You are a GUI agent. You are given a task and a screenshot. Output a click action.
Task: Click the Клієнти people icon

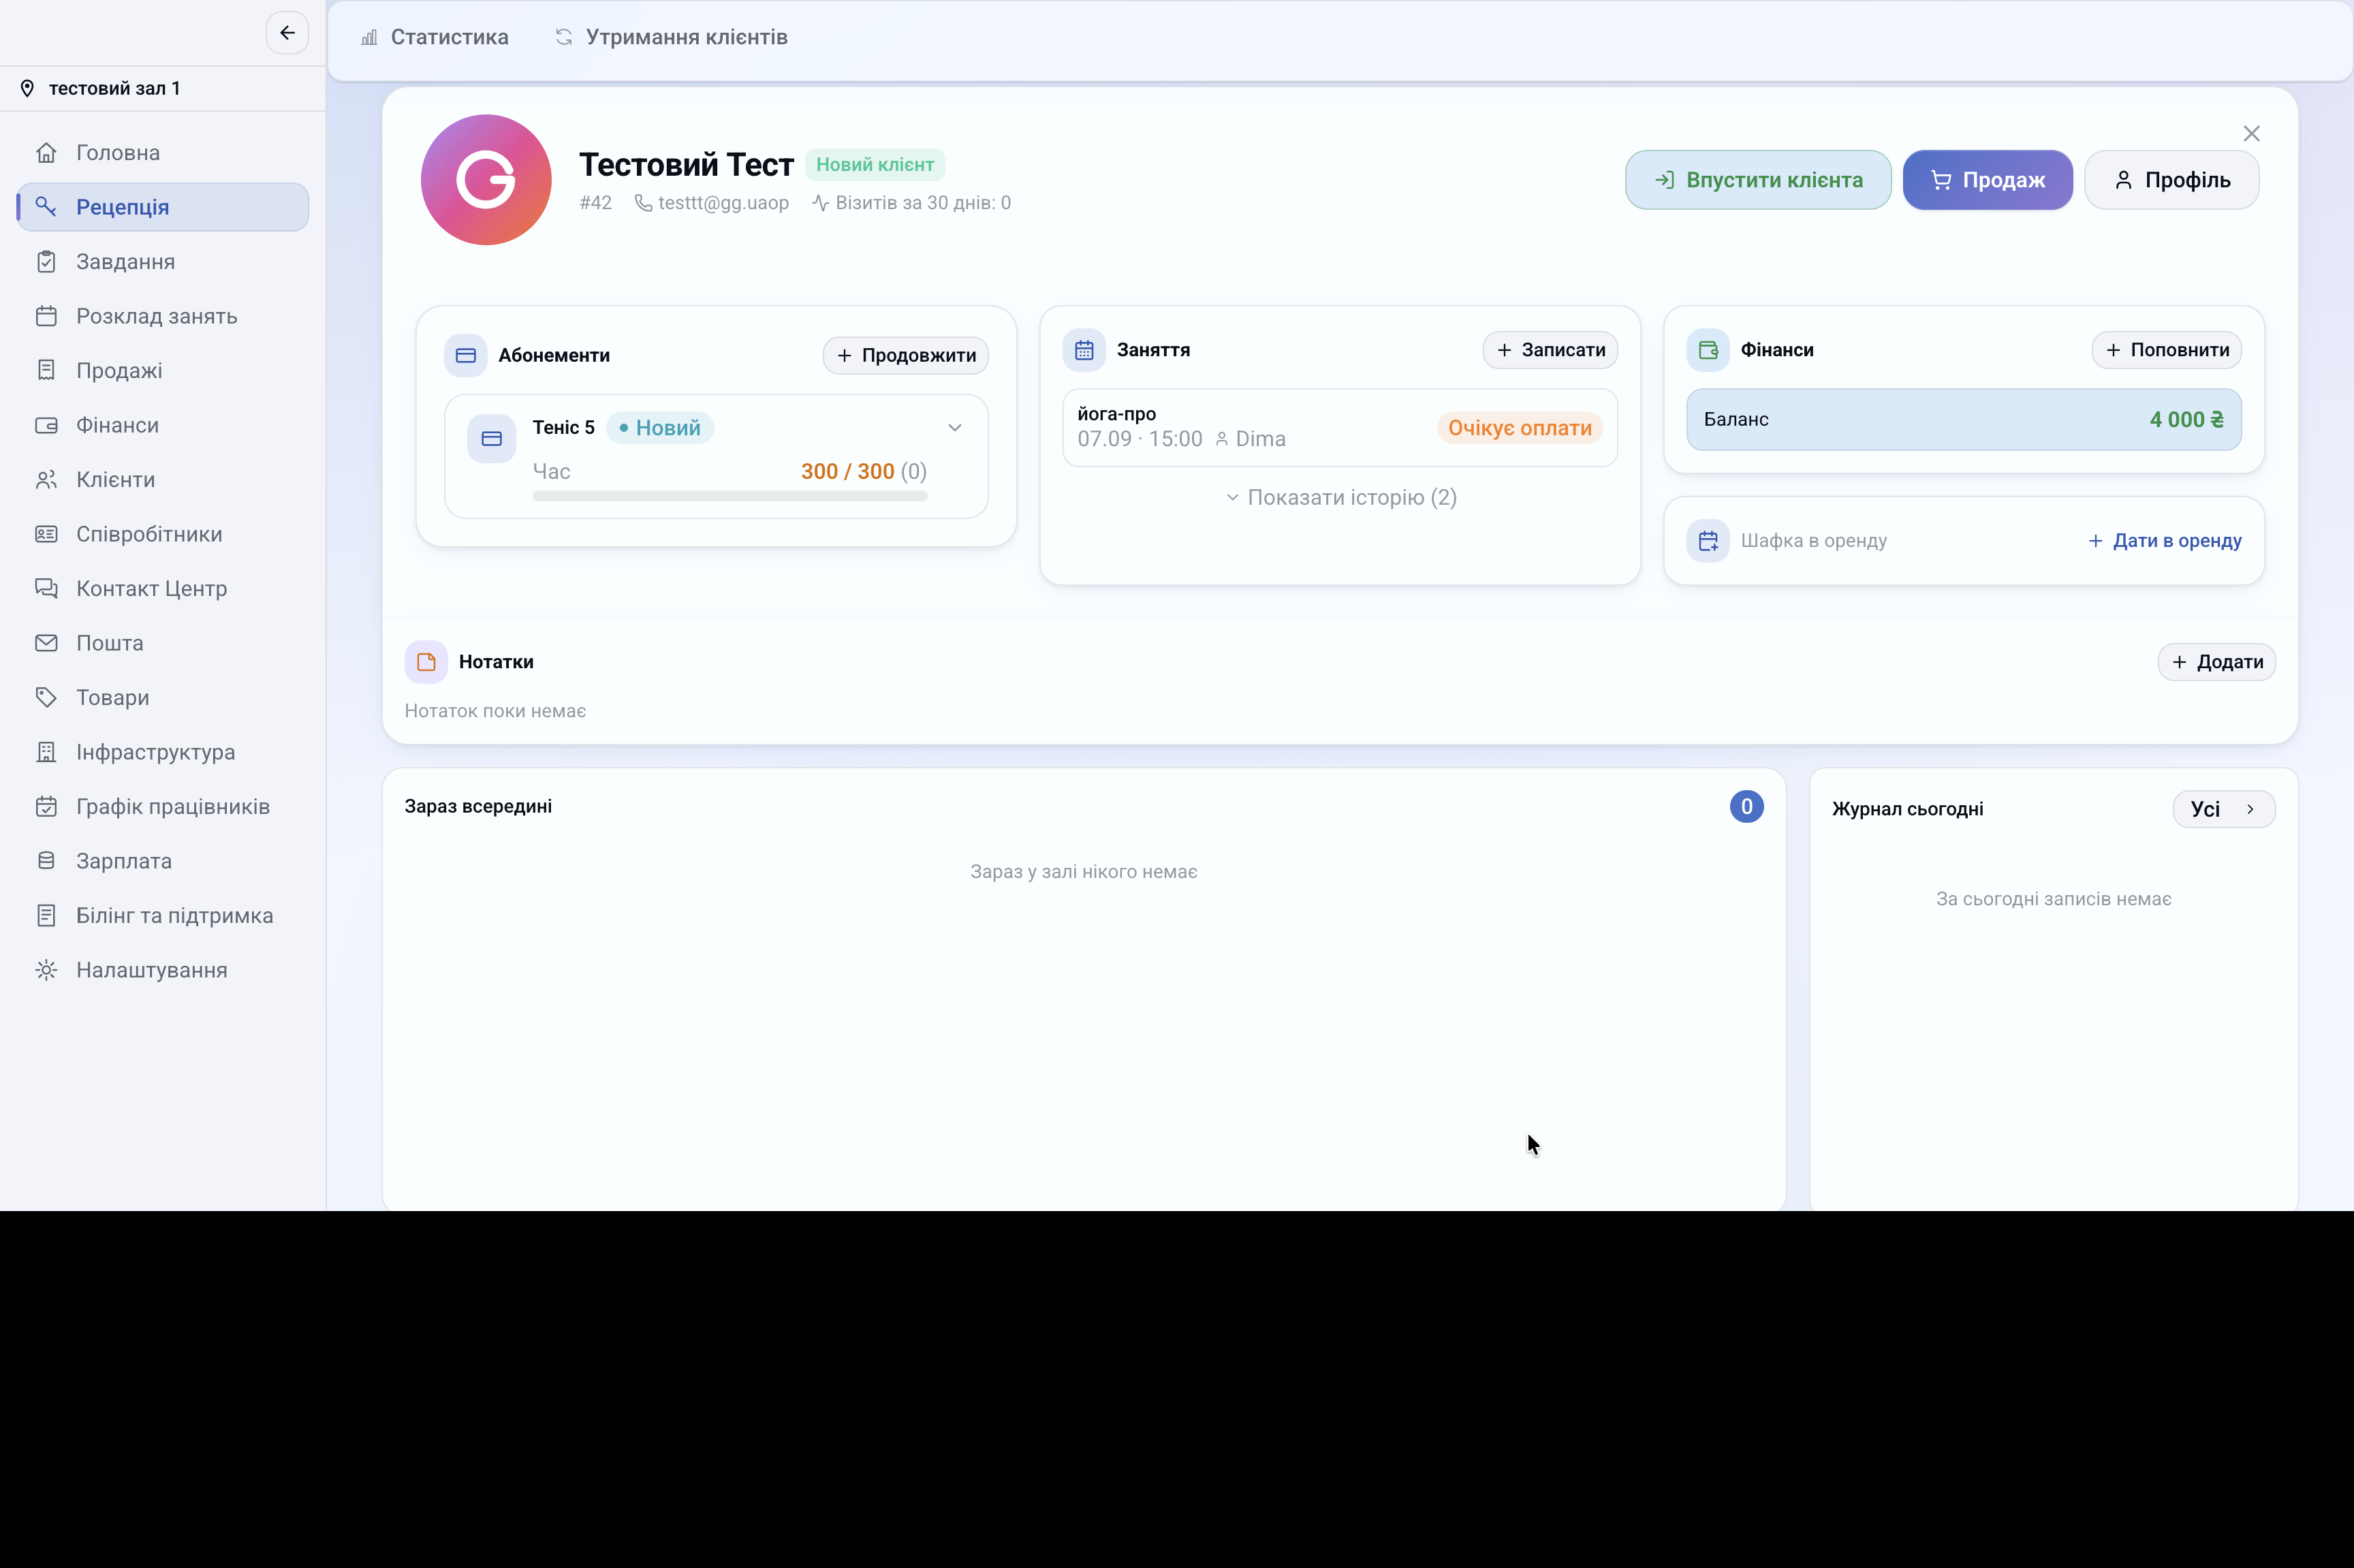46,480
